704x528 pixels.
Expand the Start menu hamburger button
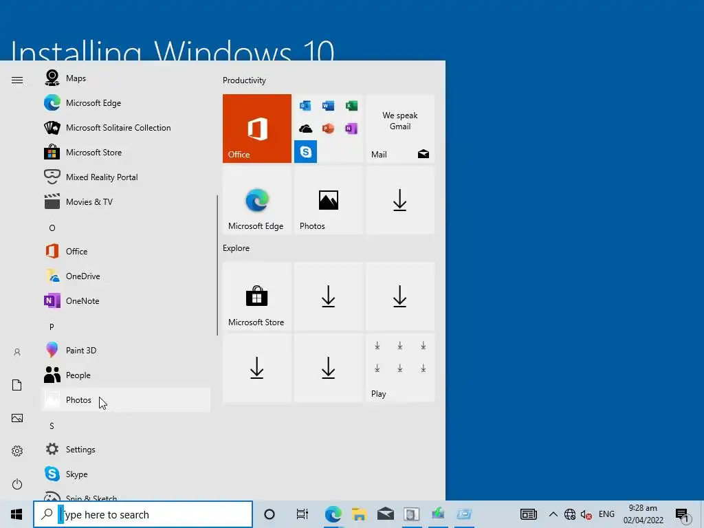17,80
